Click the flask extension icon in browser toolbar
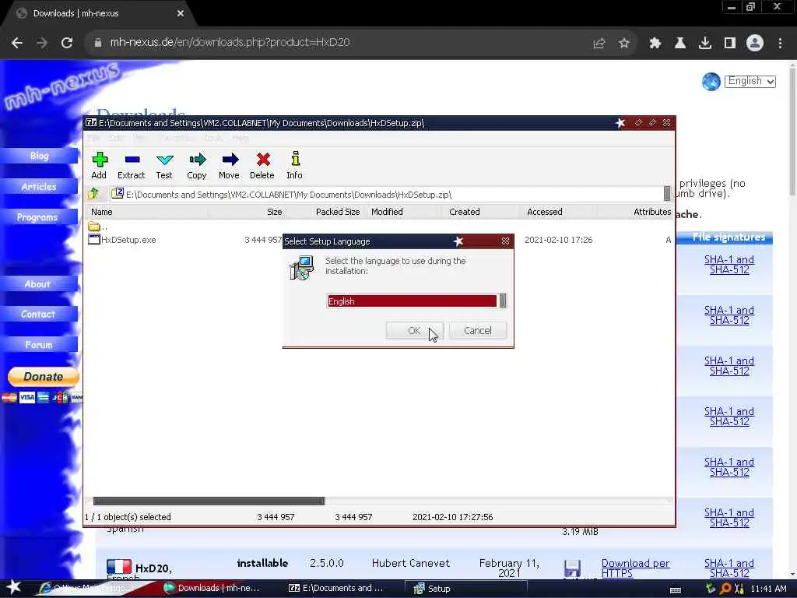Image resolution: width=797 pixels, height=598 pixels. tap(680, 43)
